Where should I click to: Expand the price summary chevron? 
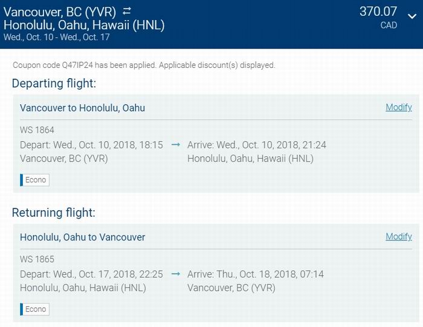click(x=412, y=16)
